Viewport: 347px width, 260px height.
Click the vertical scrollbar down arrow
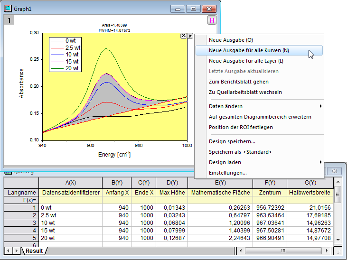coord(338,240)
